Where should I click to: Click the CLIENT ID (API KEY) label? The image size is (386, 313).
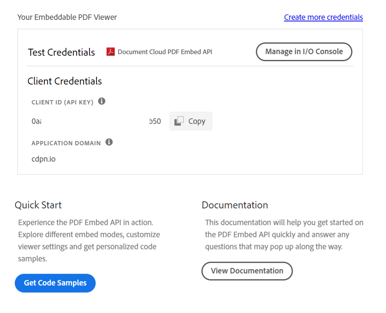coord(63,102)
